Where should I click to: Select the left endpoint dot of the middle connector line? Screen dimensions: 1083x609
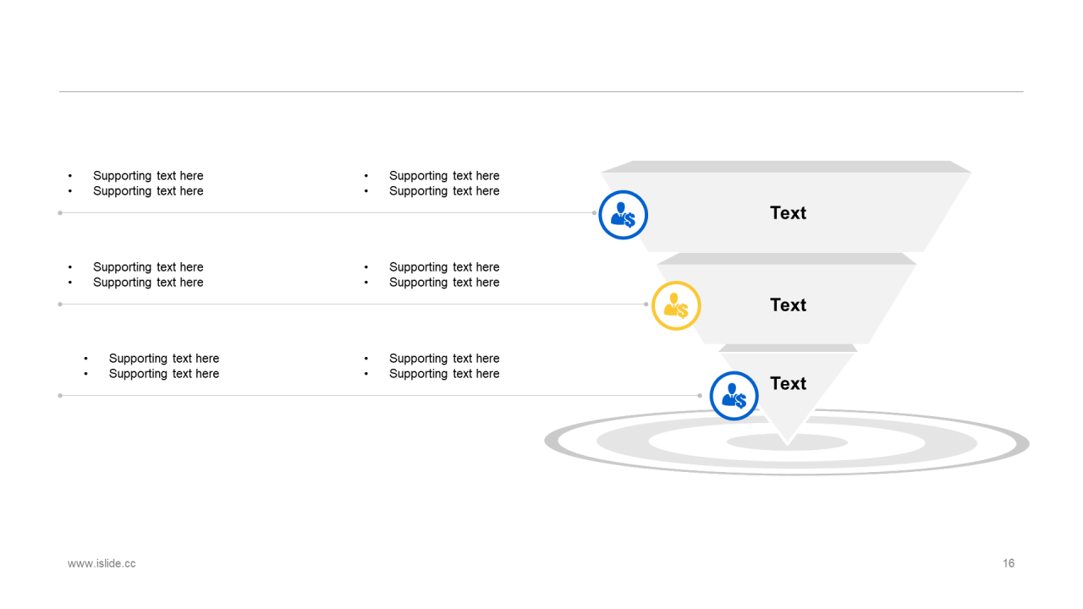coord(60,304)
